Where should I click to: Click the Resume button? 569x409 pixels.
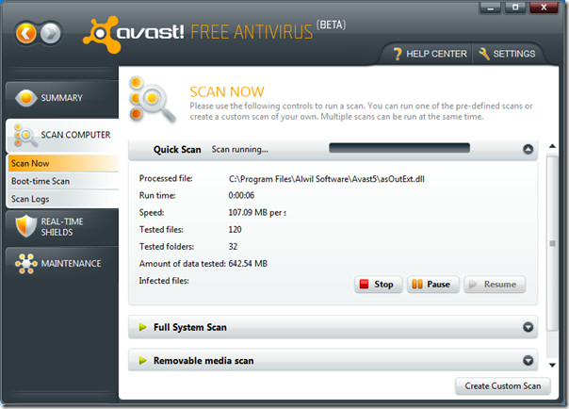pyautogui.click(x=495, y=285)
